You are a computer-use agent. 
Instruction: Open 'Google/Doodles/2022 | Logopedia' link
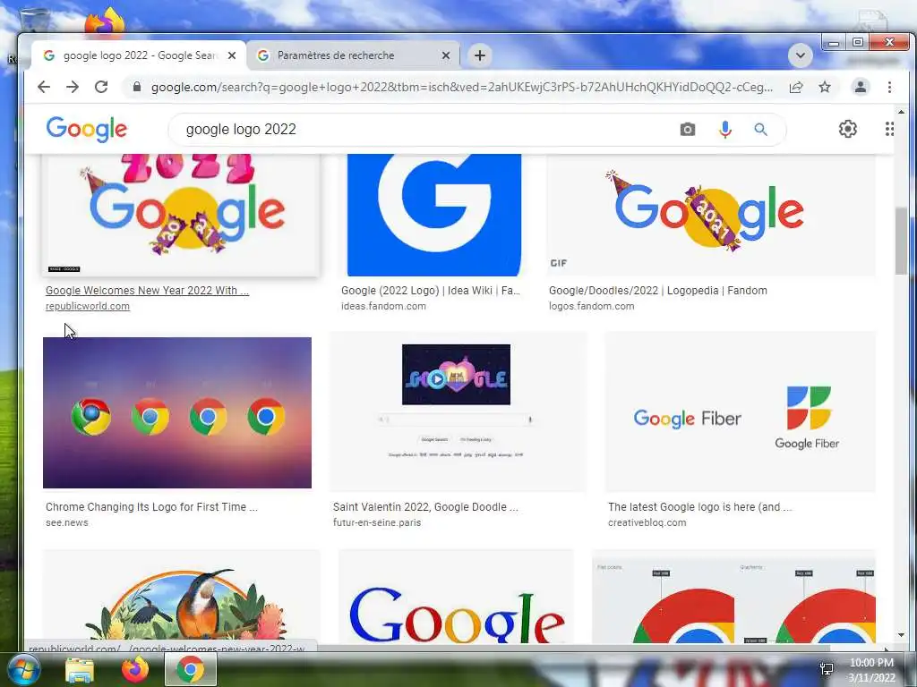[658, 291]
